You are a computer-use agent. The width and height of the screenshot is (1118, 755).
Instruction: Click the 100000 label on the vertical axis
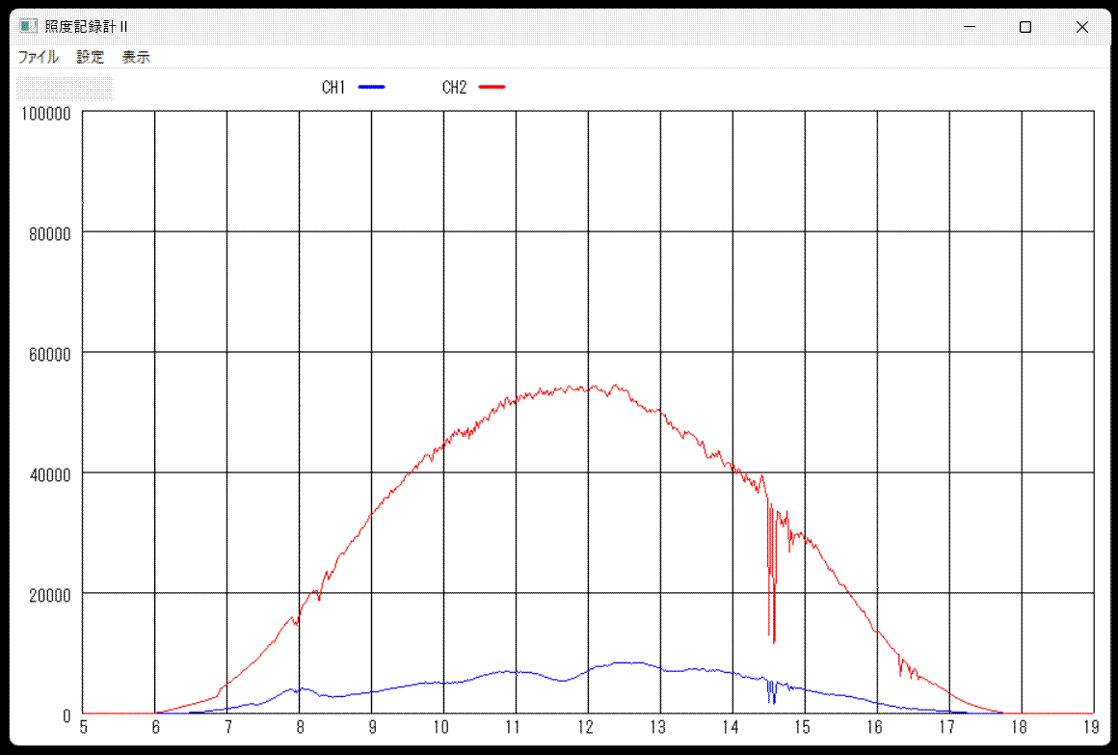[x=46, y=113]
